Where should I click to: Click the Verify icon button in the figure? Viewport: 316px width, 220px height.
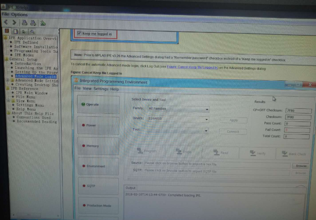(x=258, y=153)
